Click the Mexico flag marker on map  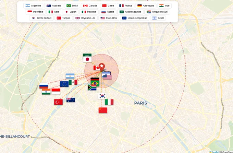click(x=73, y=82)
